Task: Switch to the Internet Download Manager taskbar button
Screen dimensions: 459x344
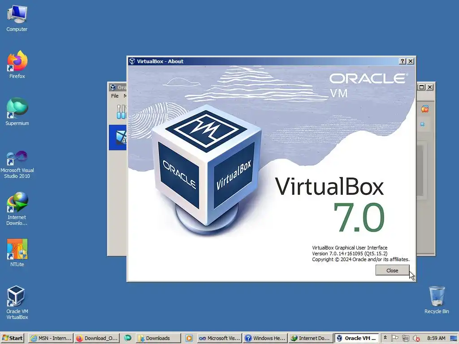Action: pos(311,338)
